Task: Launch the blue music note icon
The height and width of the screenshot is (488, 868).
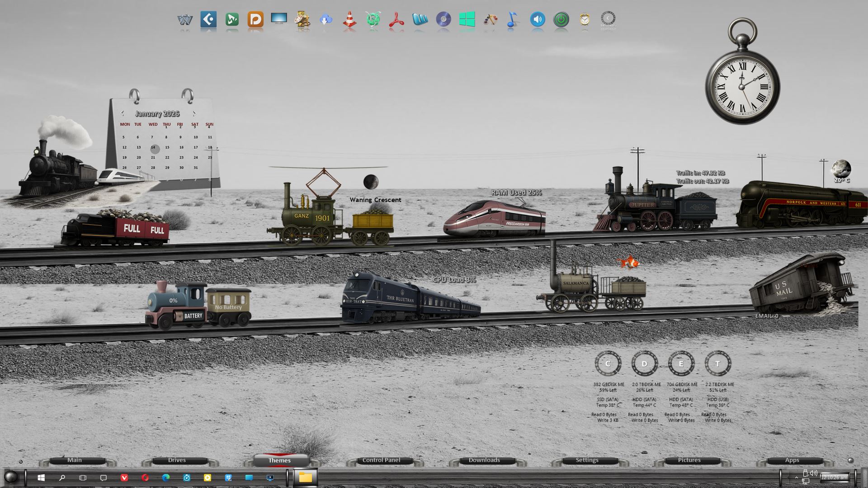Action: 512,19
